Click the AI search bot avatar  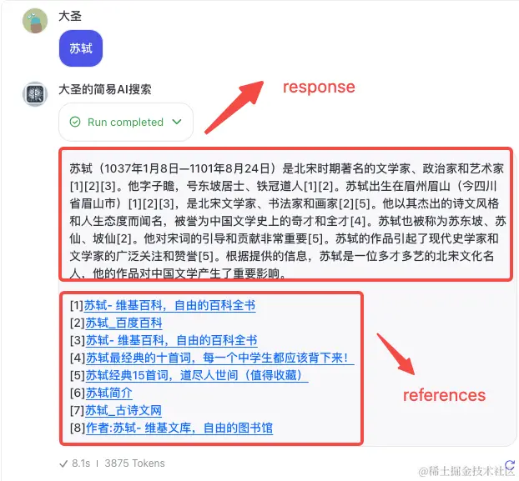pyautogui.click(x=35, y=94)
